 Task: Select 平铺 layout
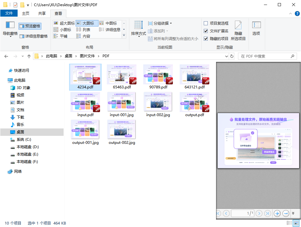pyautogui.click(x=61, y=36)
